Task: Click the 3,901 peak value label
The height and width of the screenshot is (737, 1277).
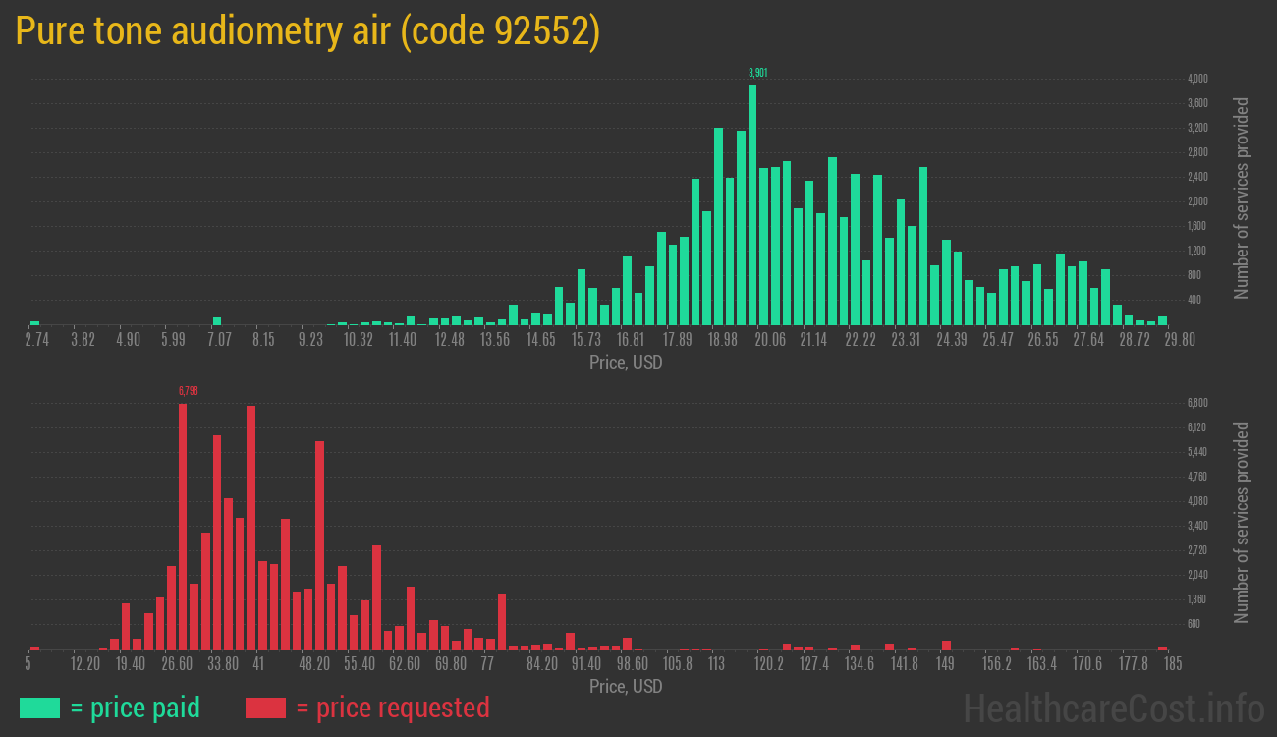Action: click(x=757, y=73)
